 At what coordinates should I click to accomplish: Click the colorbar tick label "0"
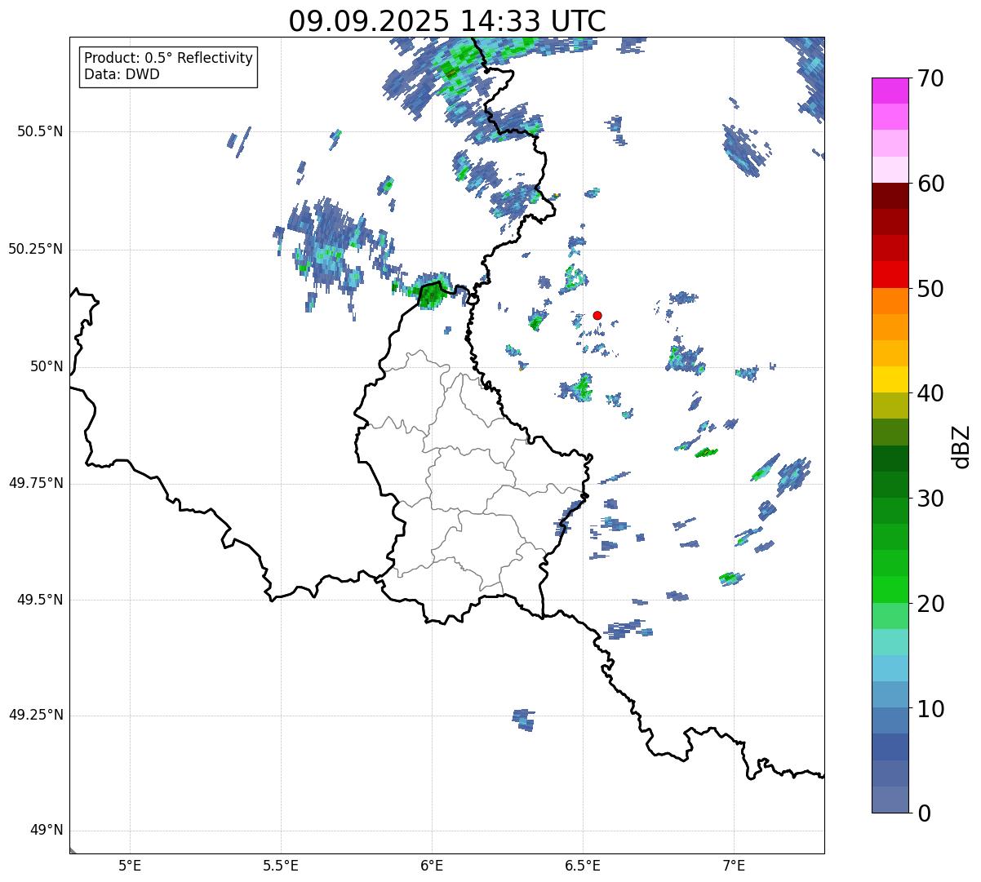pos(924,813)
